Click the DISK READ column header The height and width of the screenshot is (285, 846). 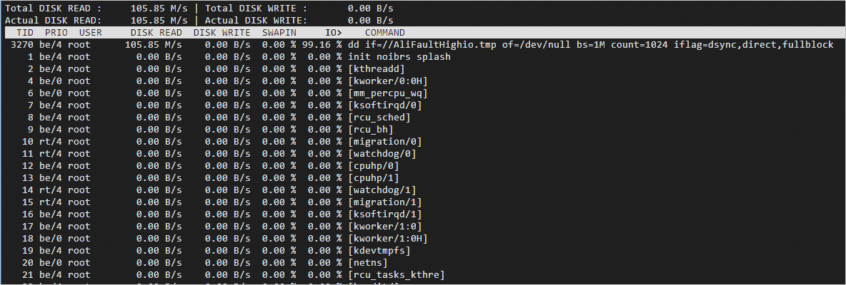point(156,33)
